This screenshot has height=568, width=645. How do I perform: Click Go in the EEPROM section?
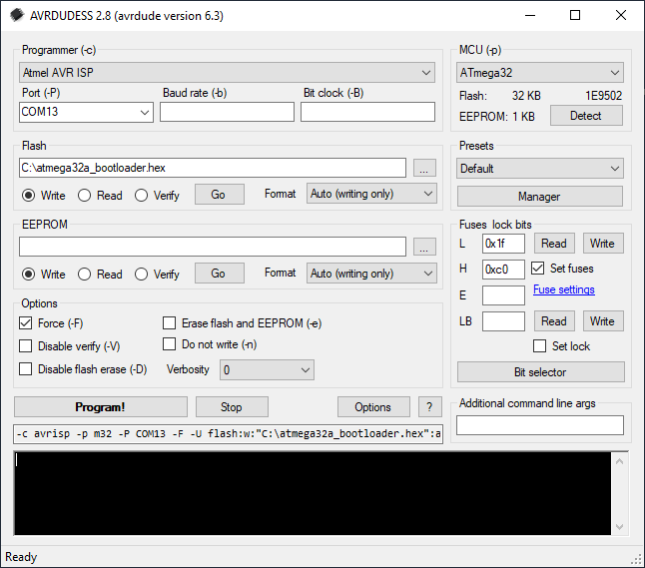220,274
